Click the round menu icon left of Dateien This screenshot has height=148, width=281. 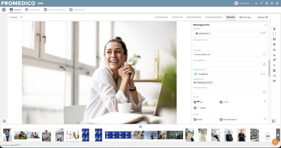point(4,10)
